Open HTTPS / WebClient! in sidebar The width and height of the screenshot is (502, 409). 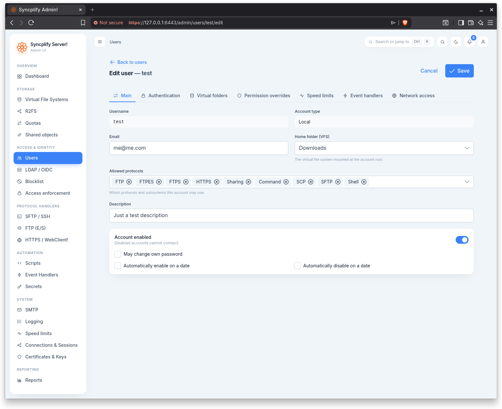point(48,240)
